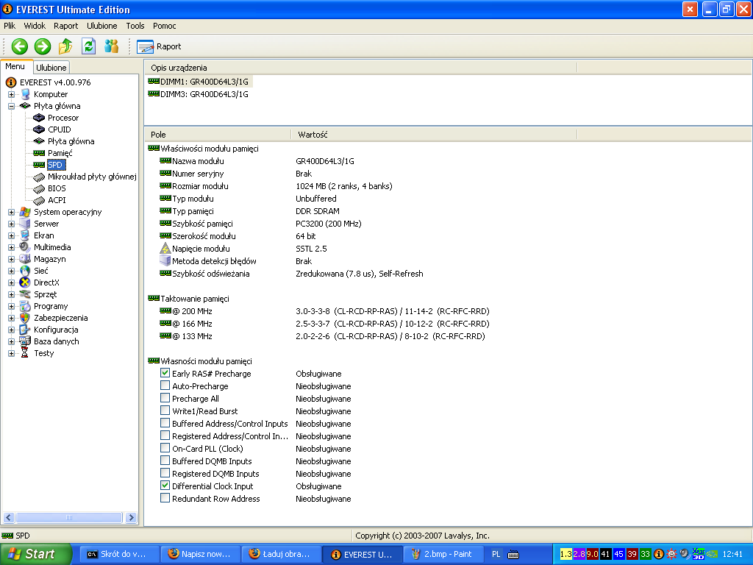The width and height of the screenshot is (753, 565).
Task: Expand the DirectX tree node
Action: pyautogui.click(x=12, y=283)
